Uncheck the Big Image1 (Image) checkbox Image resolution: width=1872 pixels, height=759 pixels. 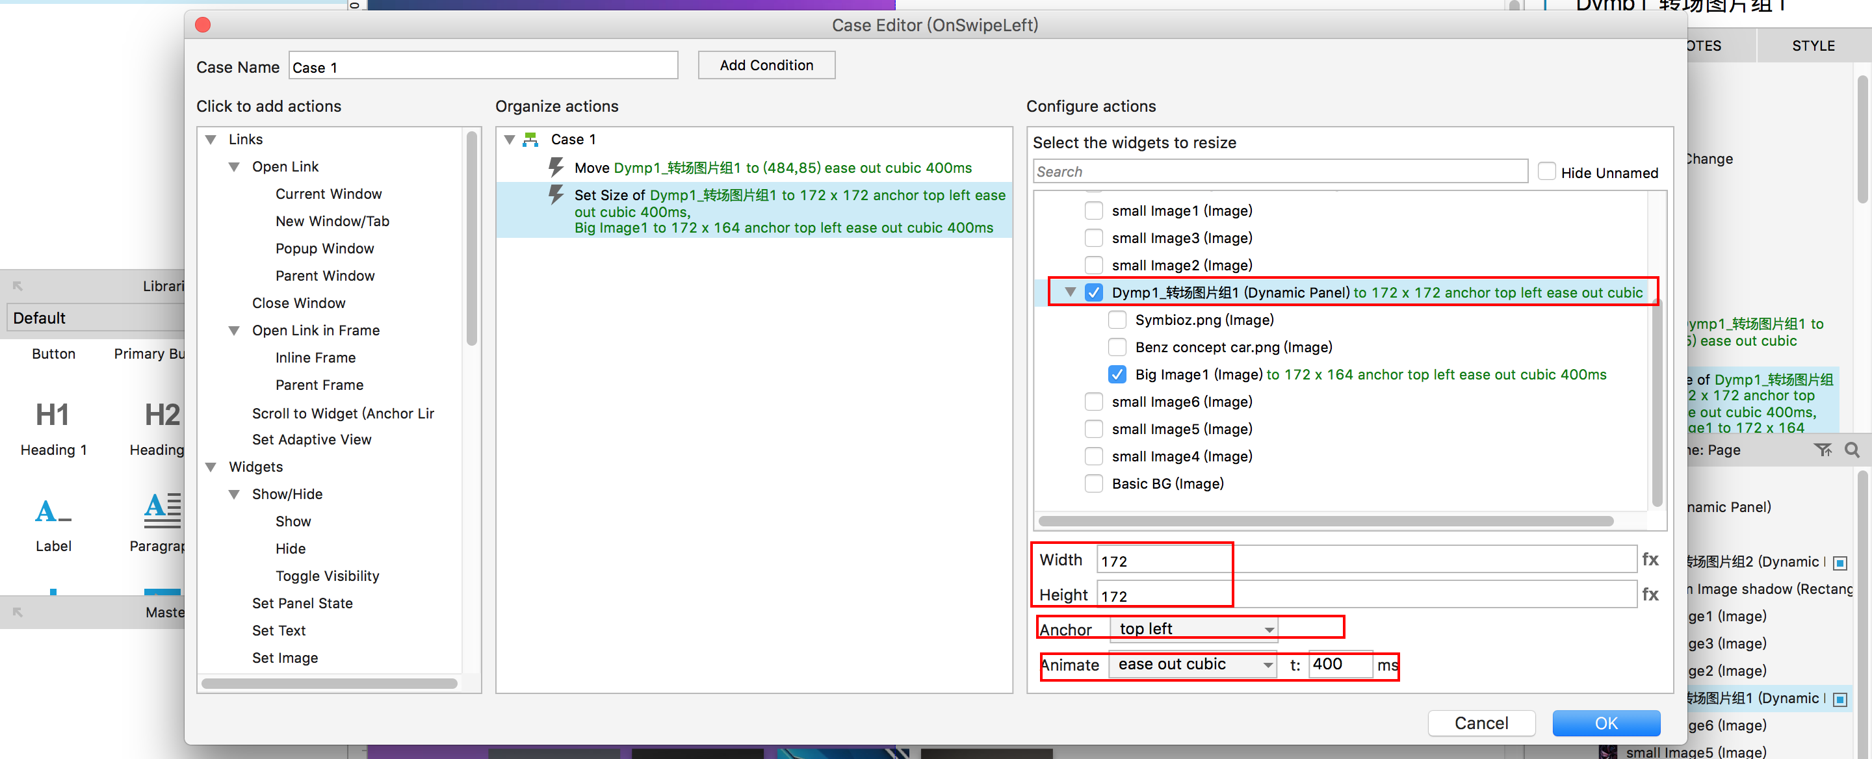(x=1117, y=375)
